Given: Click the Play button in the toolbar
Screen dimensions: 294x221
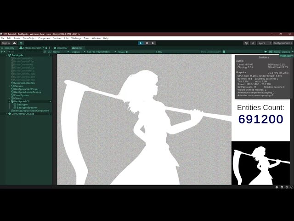Looking at the screenshot, I should point(141,43).
